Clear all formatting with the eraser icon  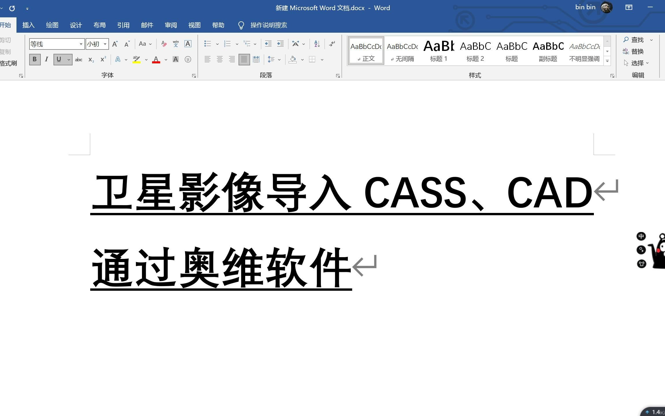(x=164, y=44)
